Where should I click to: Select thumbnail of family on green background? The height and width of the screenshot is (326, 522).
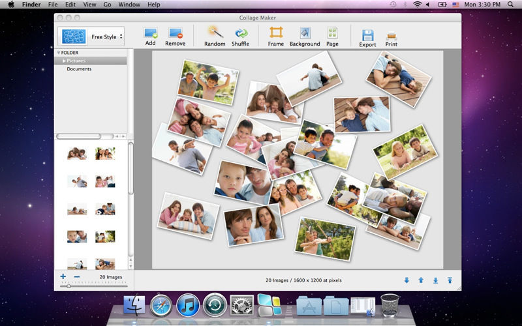[x=105, y=154]
